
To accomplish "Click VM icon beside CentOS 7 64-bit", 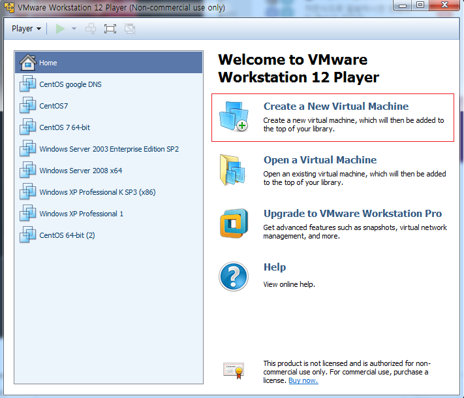I will click(x=28, y=127).
